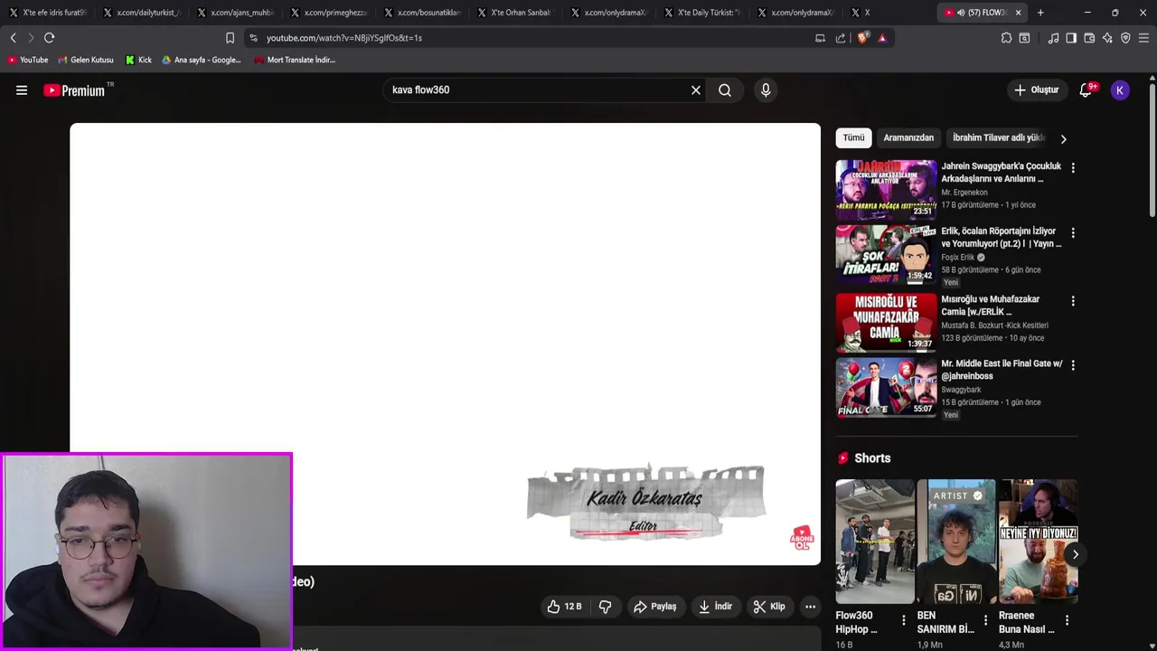Viewport: 1157px width, 651px height.
Task: Open options for Mısıroğlu ve Muhafazakar Camia video
Action: tap(1073, 301)
